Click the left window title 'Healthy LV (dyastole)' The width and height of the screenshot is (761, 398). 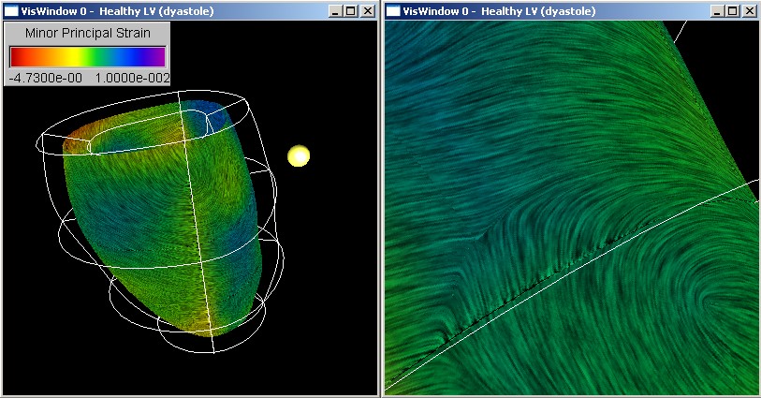[156, 10]
